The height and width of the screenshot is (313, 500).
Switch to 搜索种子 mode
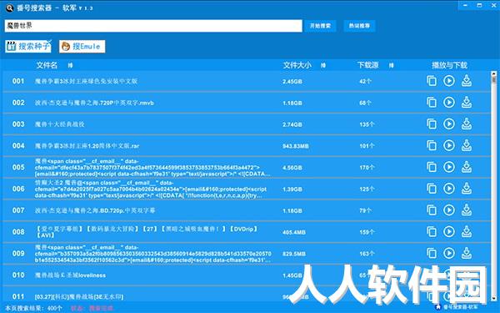(28, 46)
